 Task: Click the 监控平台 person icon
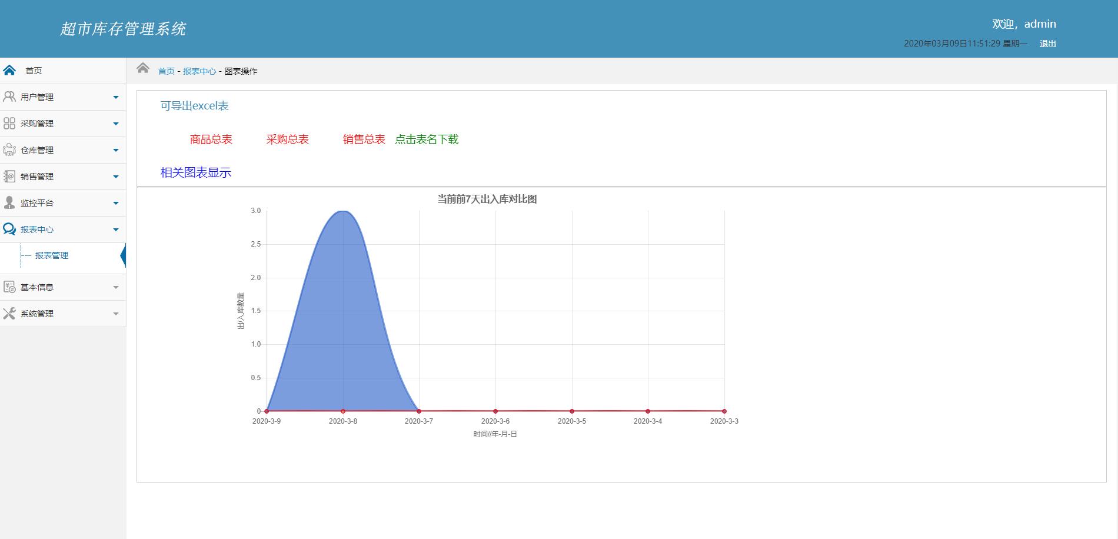pyautogui.click(x=9, y=202)
